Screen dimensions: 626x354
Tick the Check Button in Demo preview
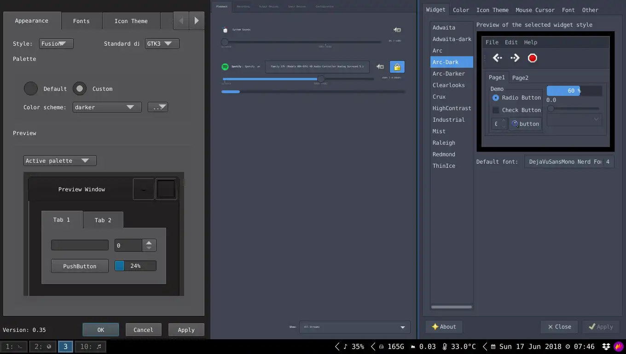point(496,110)
